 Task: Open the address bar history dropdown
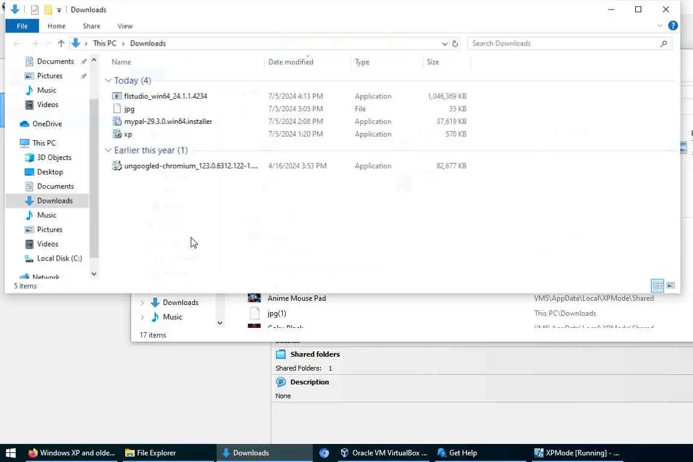pyautogui.click(x=445, y=43)
